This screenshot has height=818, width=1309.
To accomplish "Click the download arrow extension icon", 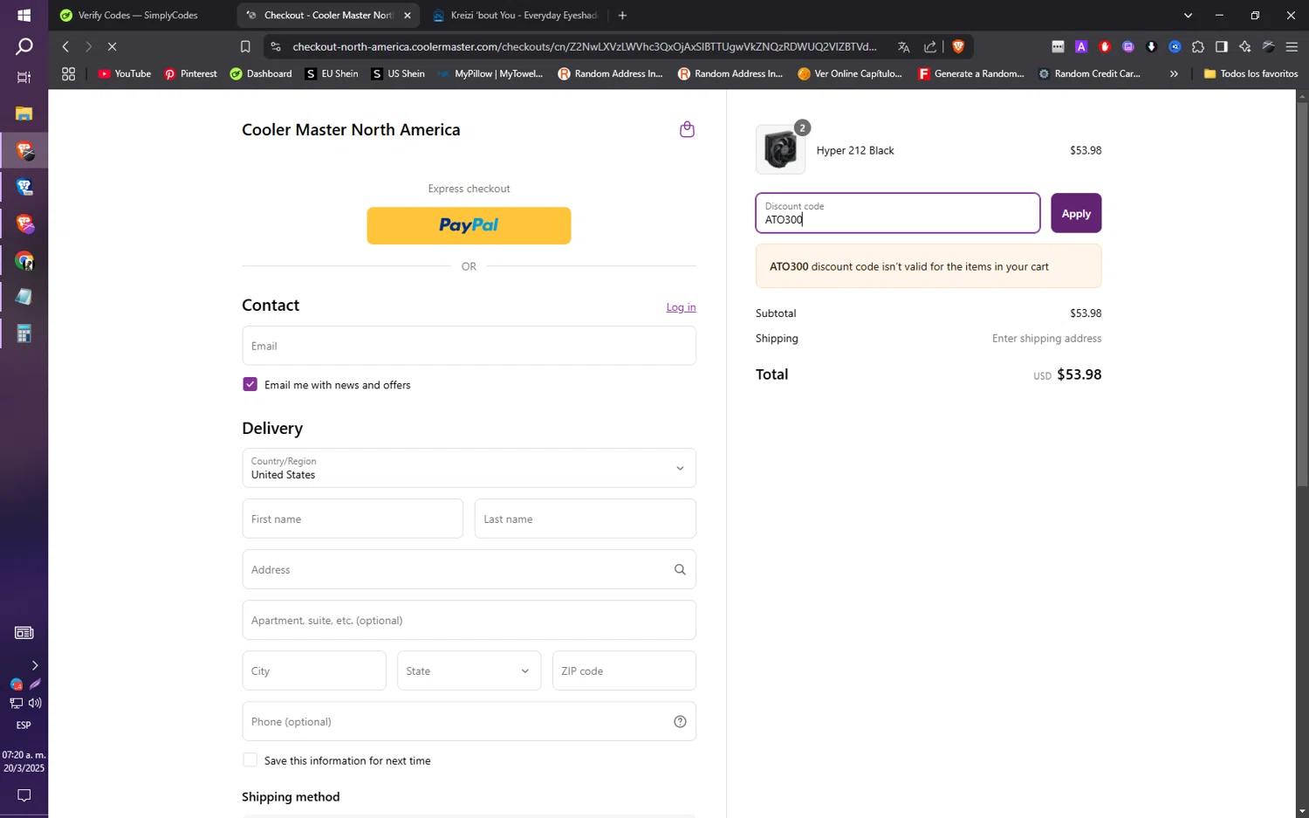I will tap(1151, 46).
